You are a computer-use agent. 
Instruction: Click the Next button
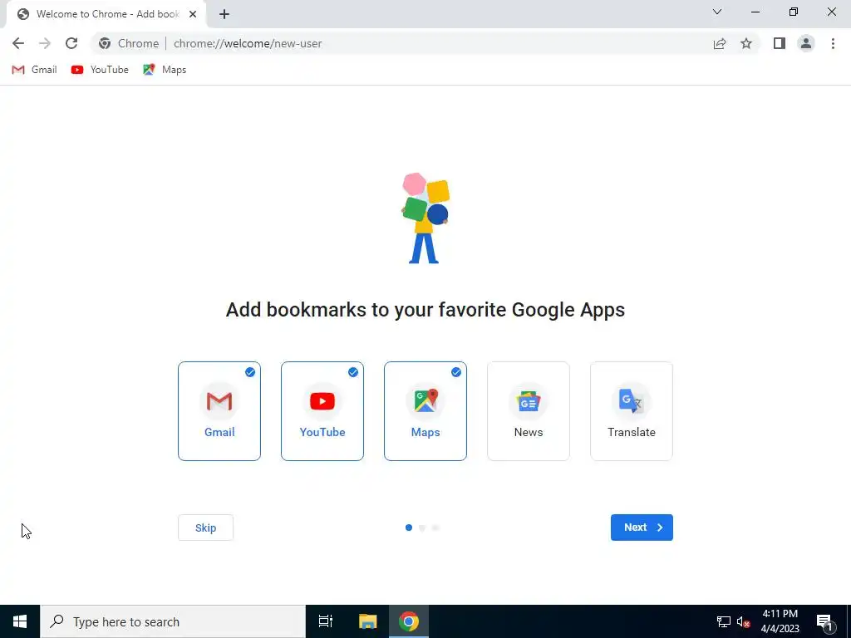click(642, 528)
